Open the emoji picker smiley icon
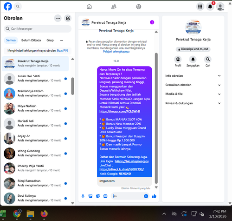The image size is (232, 221). click(146, 196)
